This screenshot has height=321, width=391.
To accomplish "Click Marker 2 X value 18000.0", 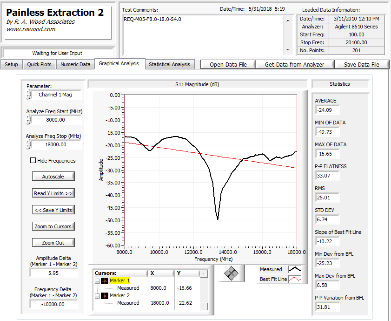I will point(160,303).
